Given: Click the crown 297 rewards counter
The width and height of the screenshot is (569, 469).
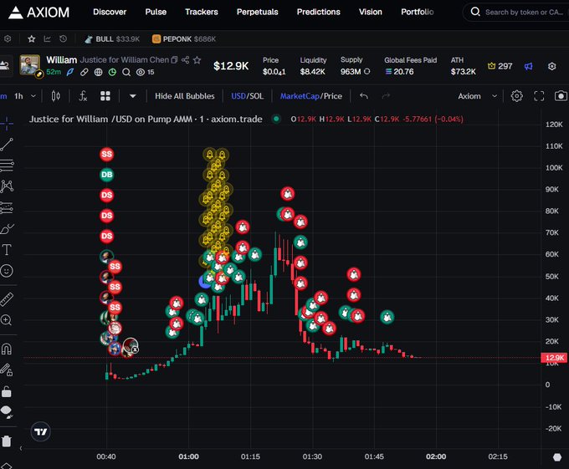Looking at the screenshot, I should (500, 66).
